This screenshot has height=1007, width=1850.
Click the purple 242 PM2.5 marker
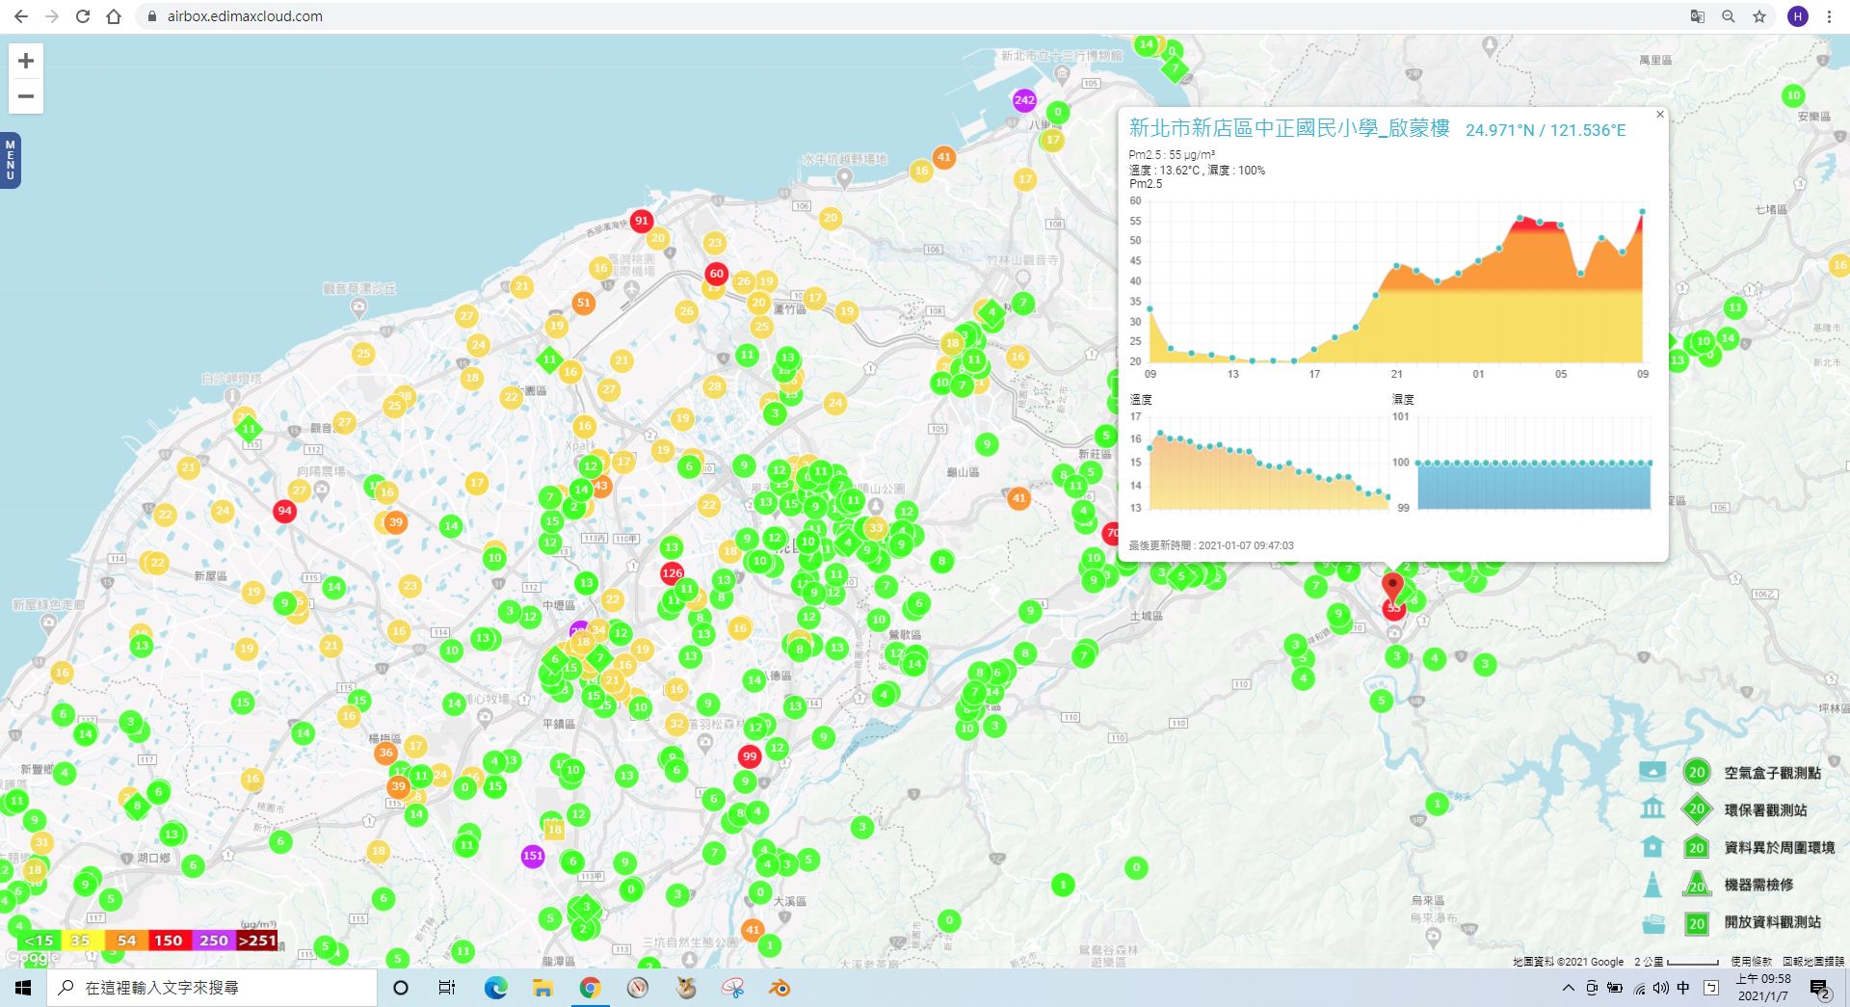tap(1024, 100)
